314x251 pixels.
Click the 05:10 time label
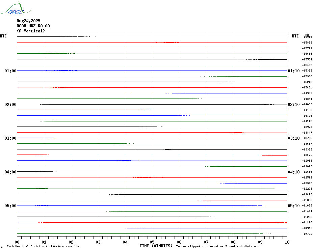[294, 205]
